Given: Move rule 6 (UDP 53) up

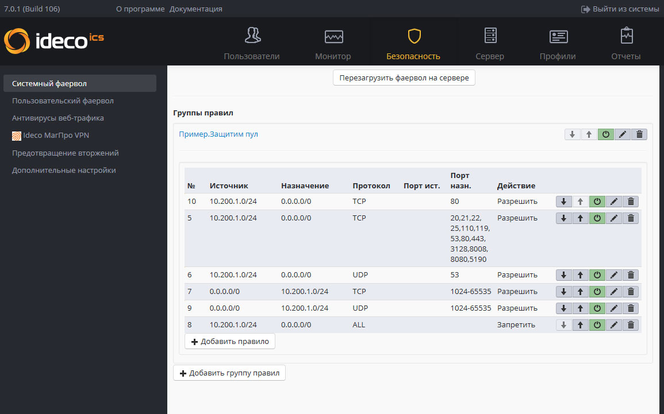Looking at the screenshot, I should (x=581, y=275).
